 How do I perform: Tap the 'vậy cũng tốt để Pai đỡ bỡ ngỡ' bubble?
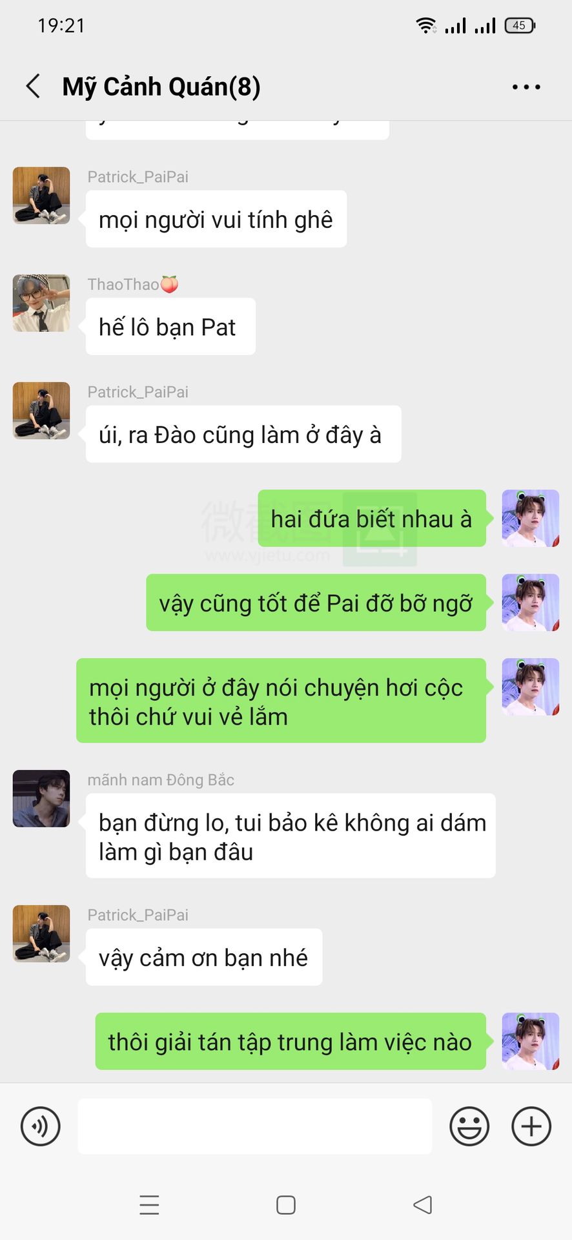click(316, 603)
